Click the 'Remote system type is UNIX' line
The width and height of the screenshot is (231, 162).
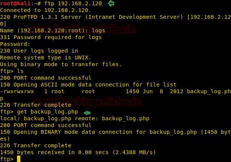pos(46,58)
